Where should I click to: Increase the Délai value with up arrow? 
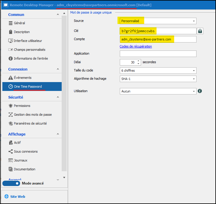(x=139, y=61)
